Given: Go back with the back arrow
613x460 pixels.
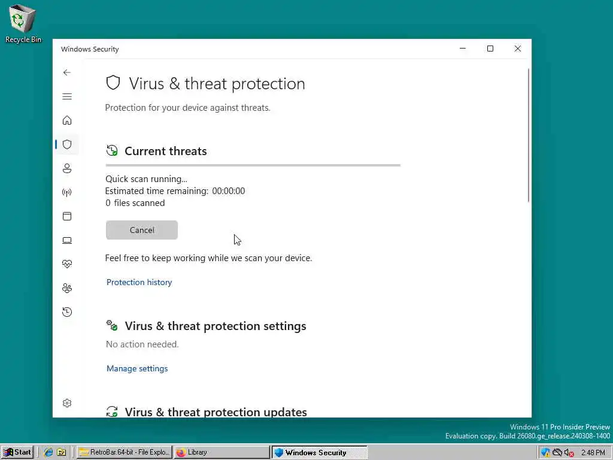Looking at the screenshot, I should pyautogui.click(x=67, y=72).
